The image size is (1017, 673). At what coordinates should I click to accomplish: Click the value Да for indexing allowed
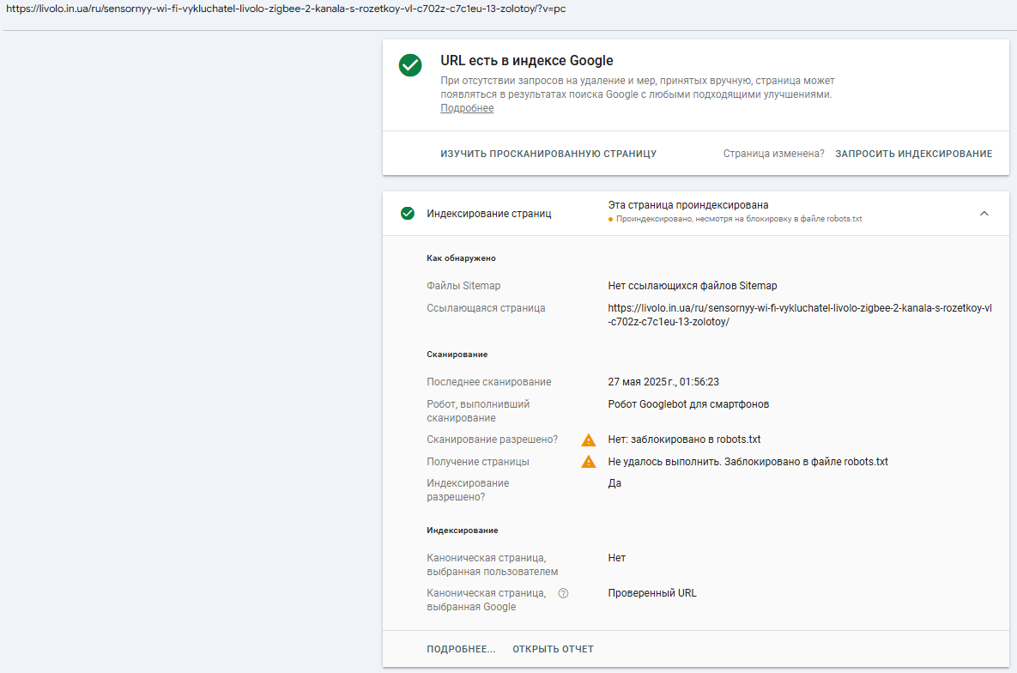pyautogui.click(x=614, y=483)
